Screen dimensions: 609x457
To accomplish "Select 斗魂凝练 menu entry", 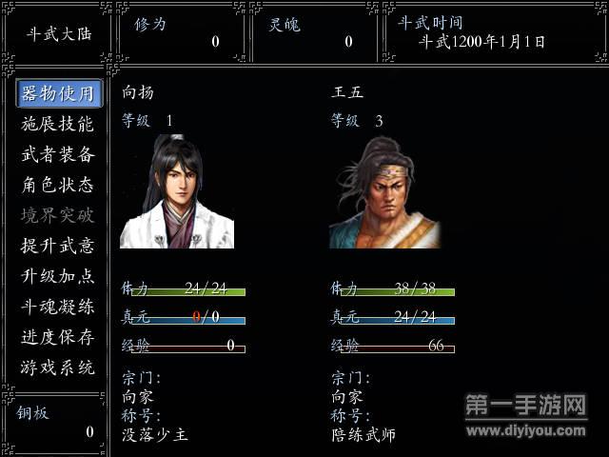I will pyautogui.click(x=57, y=307).
